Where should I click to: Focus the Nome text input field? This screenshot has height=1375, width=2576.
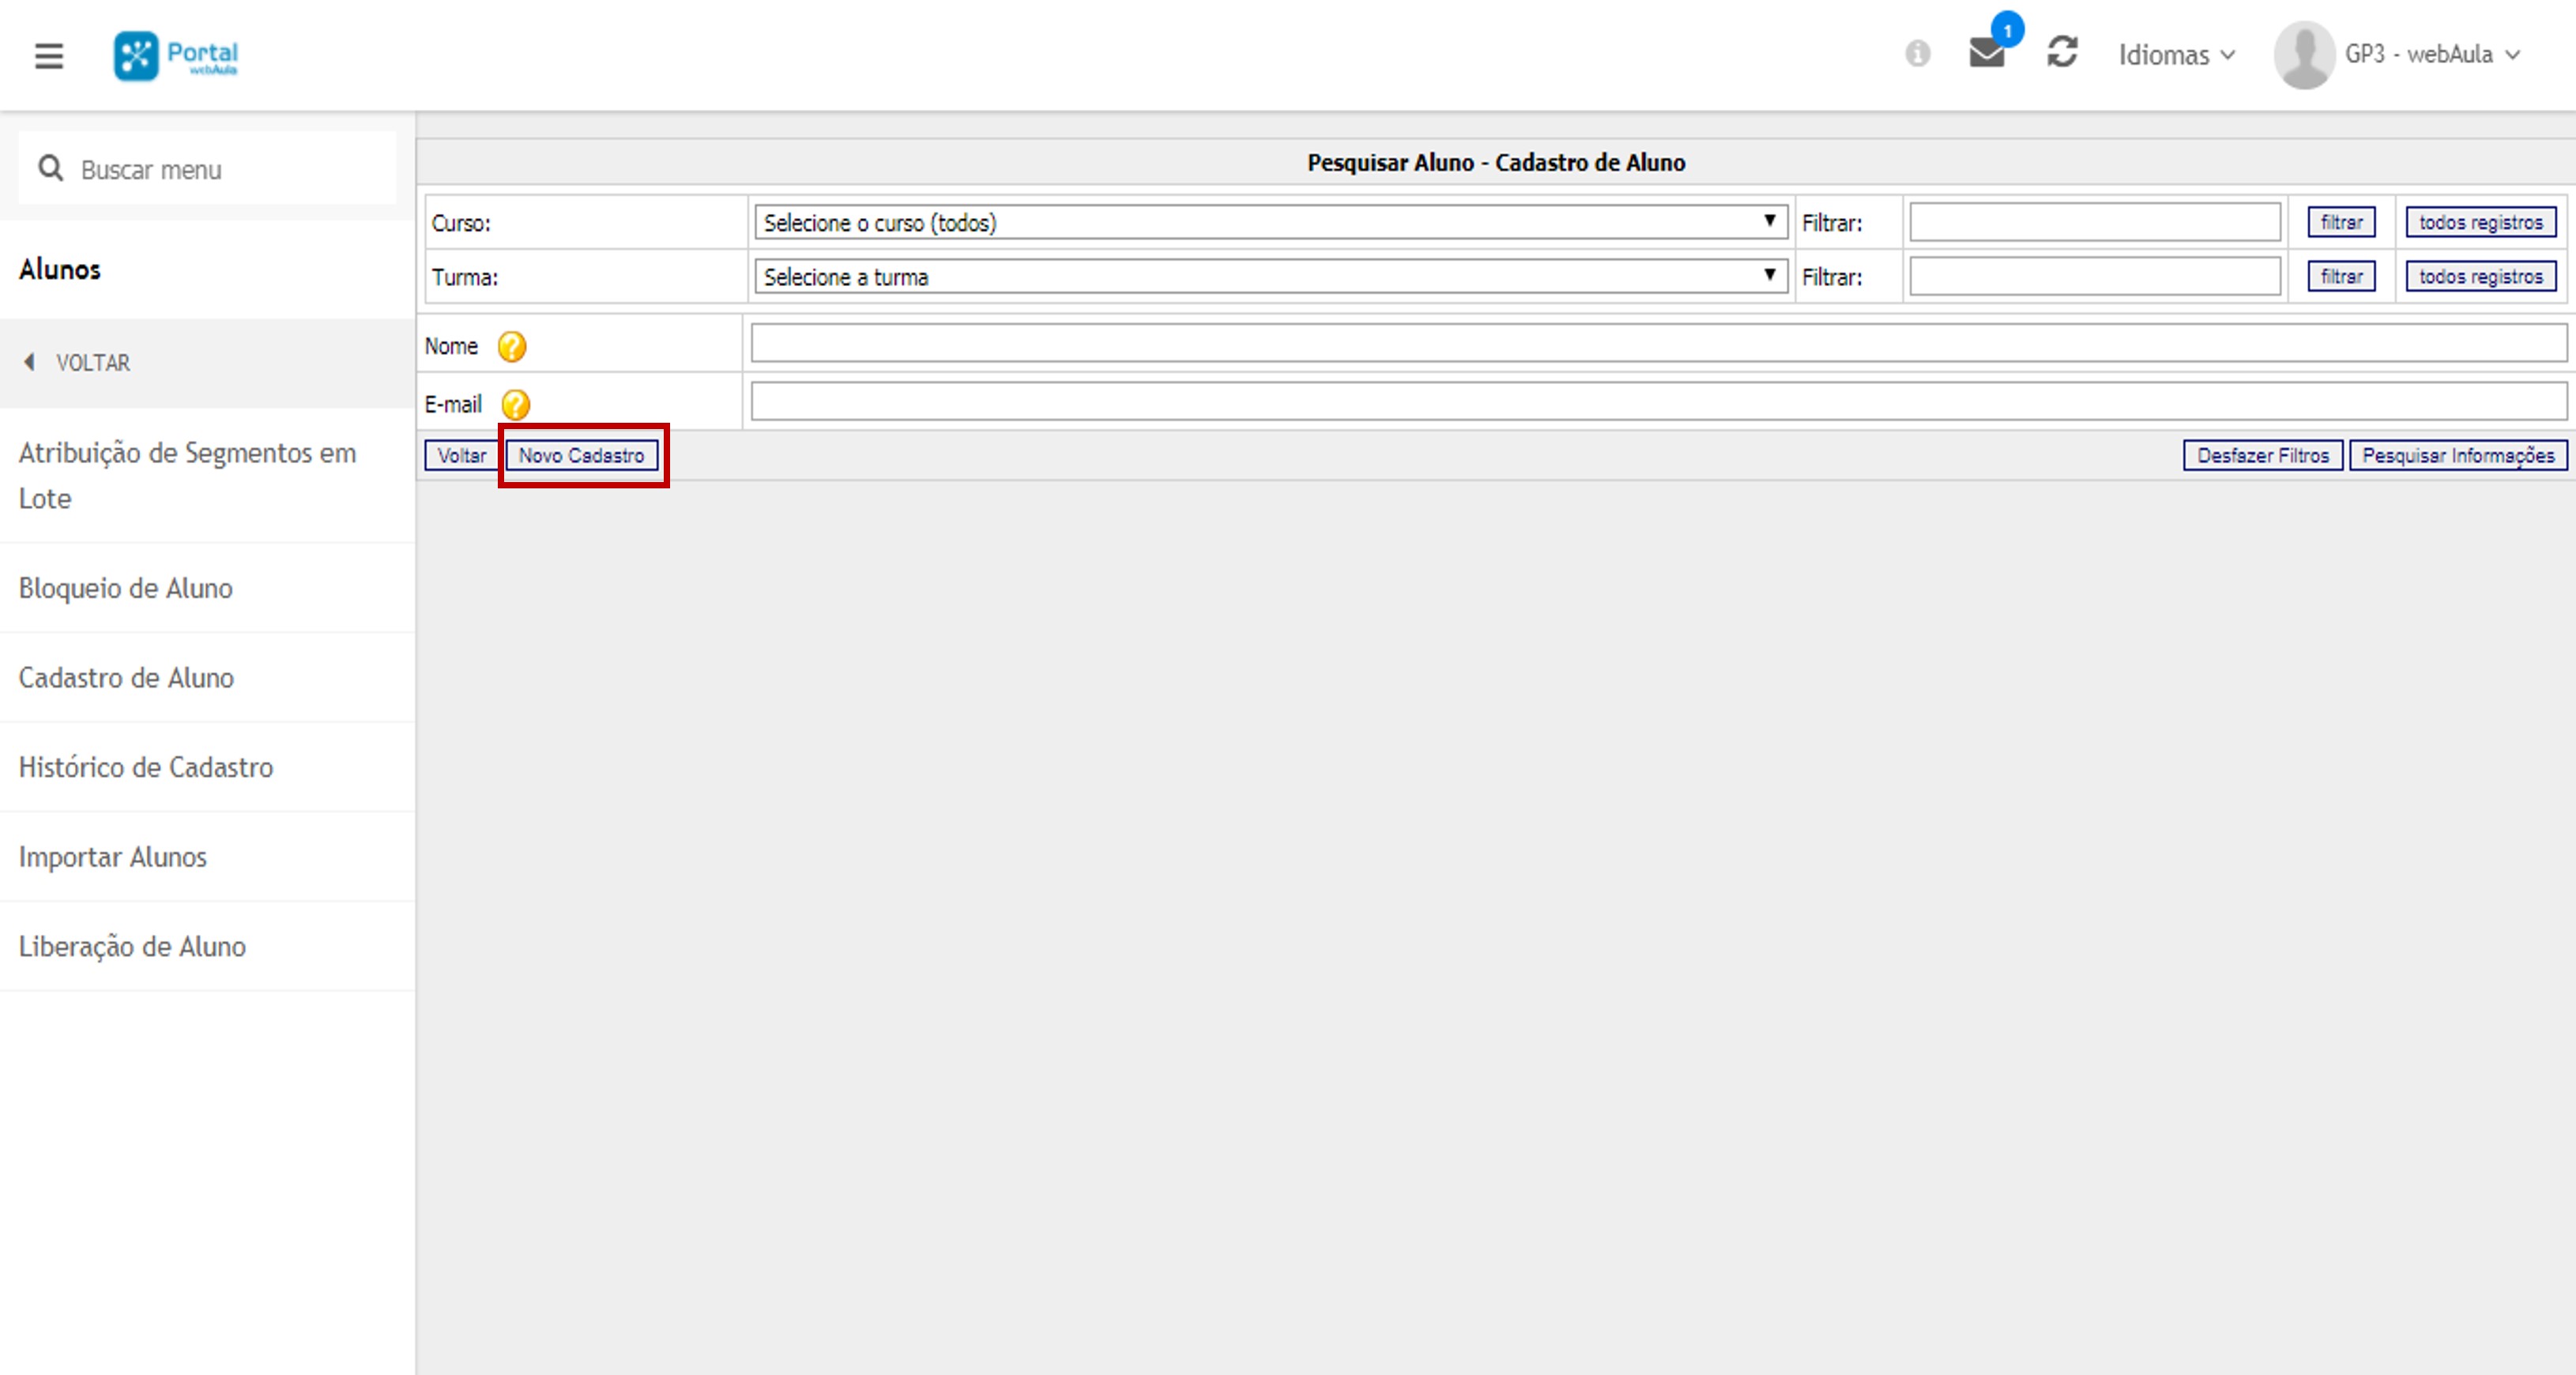click(1657, 343)
